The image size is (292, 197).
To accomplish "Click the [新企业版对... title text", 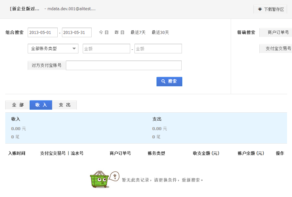I will [25, 9].
